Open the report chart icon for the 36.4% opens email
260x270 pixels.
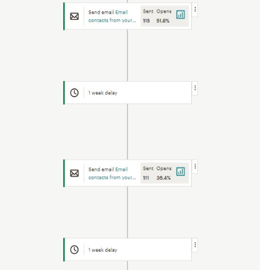click(x=180, y=172)
